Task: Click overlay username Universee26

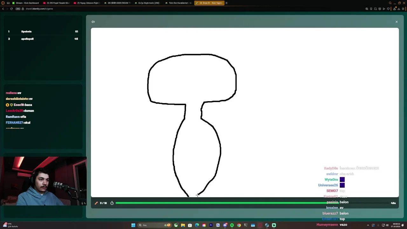Action: click(x=328, y=185)
